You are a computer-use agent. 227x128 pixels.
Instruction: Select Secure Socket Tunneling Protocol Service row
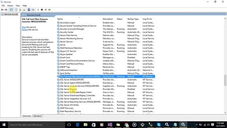point(106,26)
